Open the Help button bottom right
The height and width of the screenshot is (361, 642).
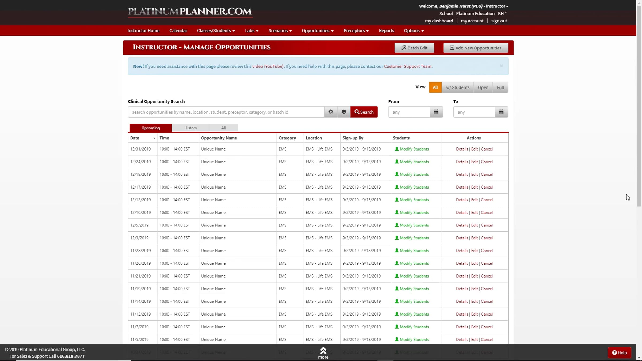pyautogui.click(x=619, y=352)
